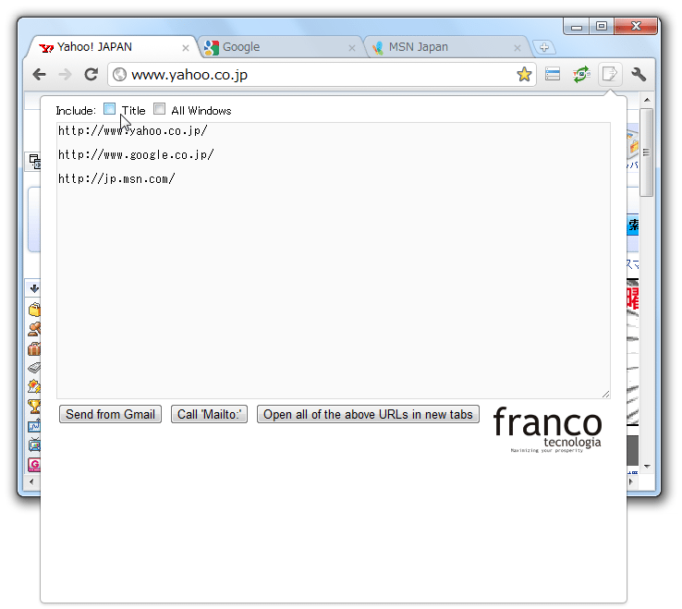Close the MSN Japan tab
Image resolution: width=682 pixels, height=609 pixels.
click(x=518, y=48)
